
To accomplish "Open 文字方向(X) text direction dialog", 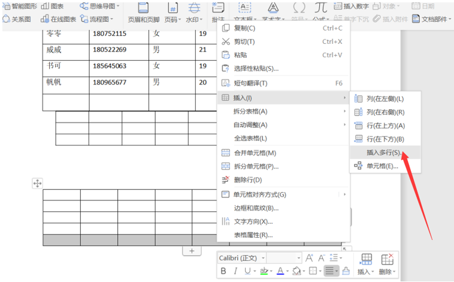I will [283, 221].
